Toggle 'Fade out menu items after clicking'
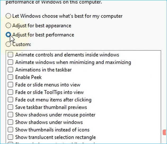The width and height of the screenshot is (167, 144). 10,100
